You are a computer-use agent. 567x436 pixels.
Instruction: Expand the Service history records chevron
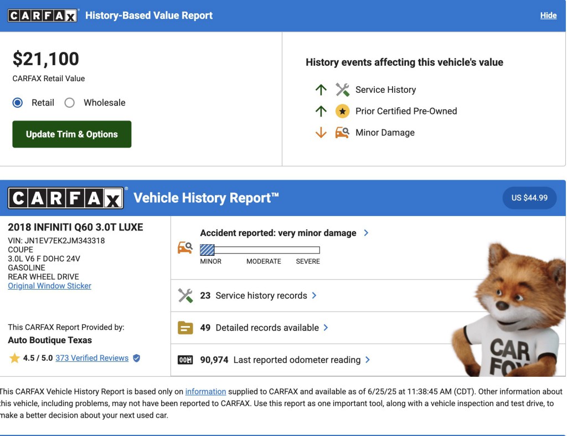315,296
